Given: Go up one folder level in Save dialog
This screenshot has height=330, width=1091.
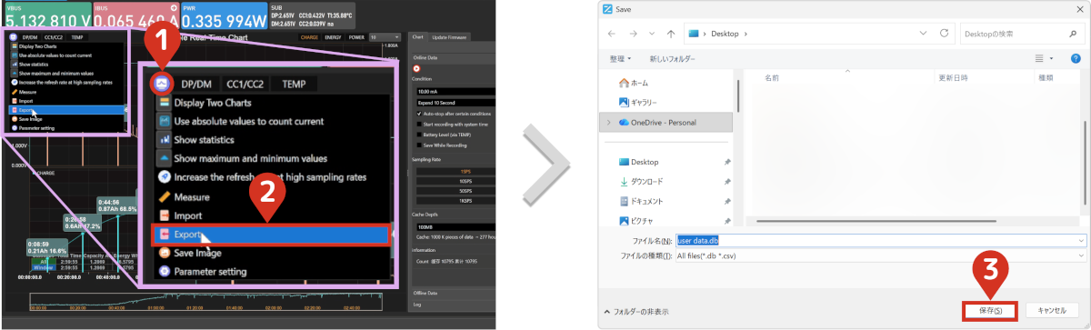Looking at the screenshot, I should coord(671,34).
